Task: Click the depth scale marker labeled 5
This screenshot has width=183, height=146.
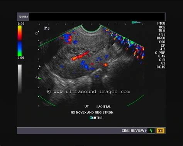Action: (x=36, y=78)
